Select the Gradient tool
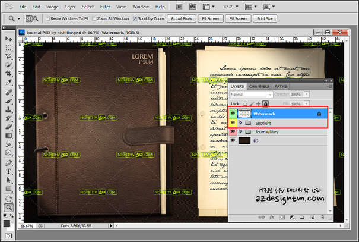Viewport: 359px width, 242px height. tap(8, 136)
